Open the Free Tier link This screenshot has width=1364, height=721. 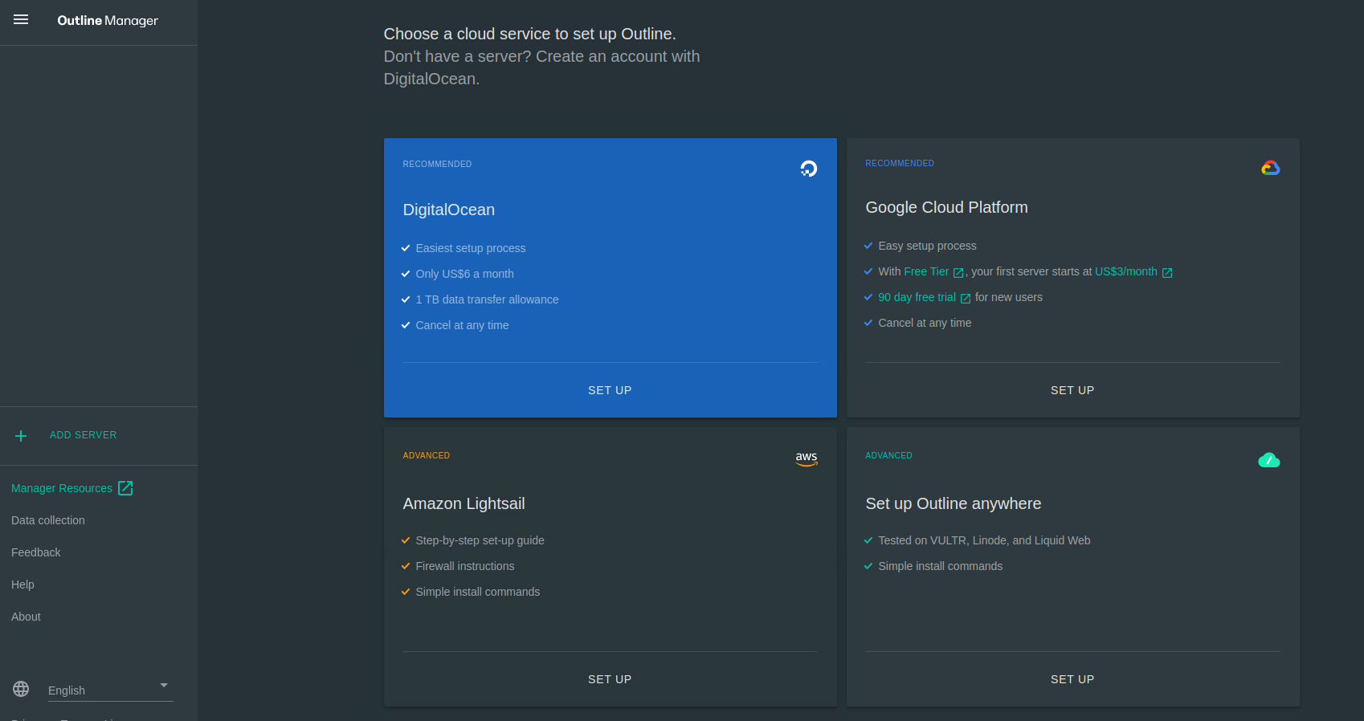click(x=926, y=272)
